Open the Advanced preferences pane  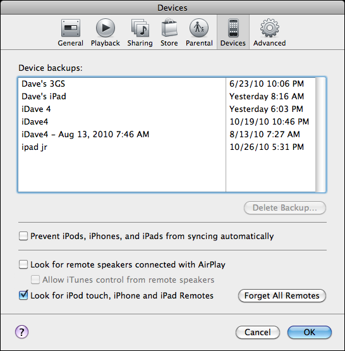coord(269,33)
